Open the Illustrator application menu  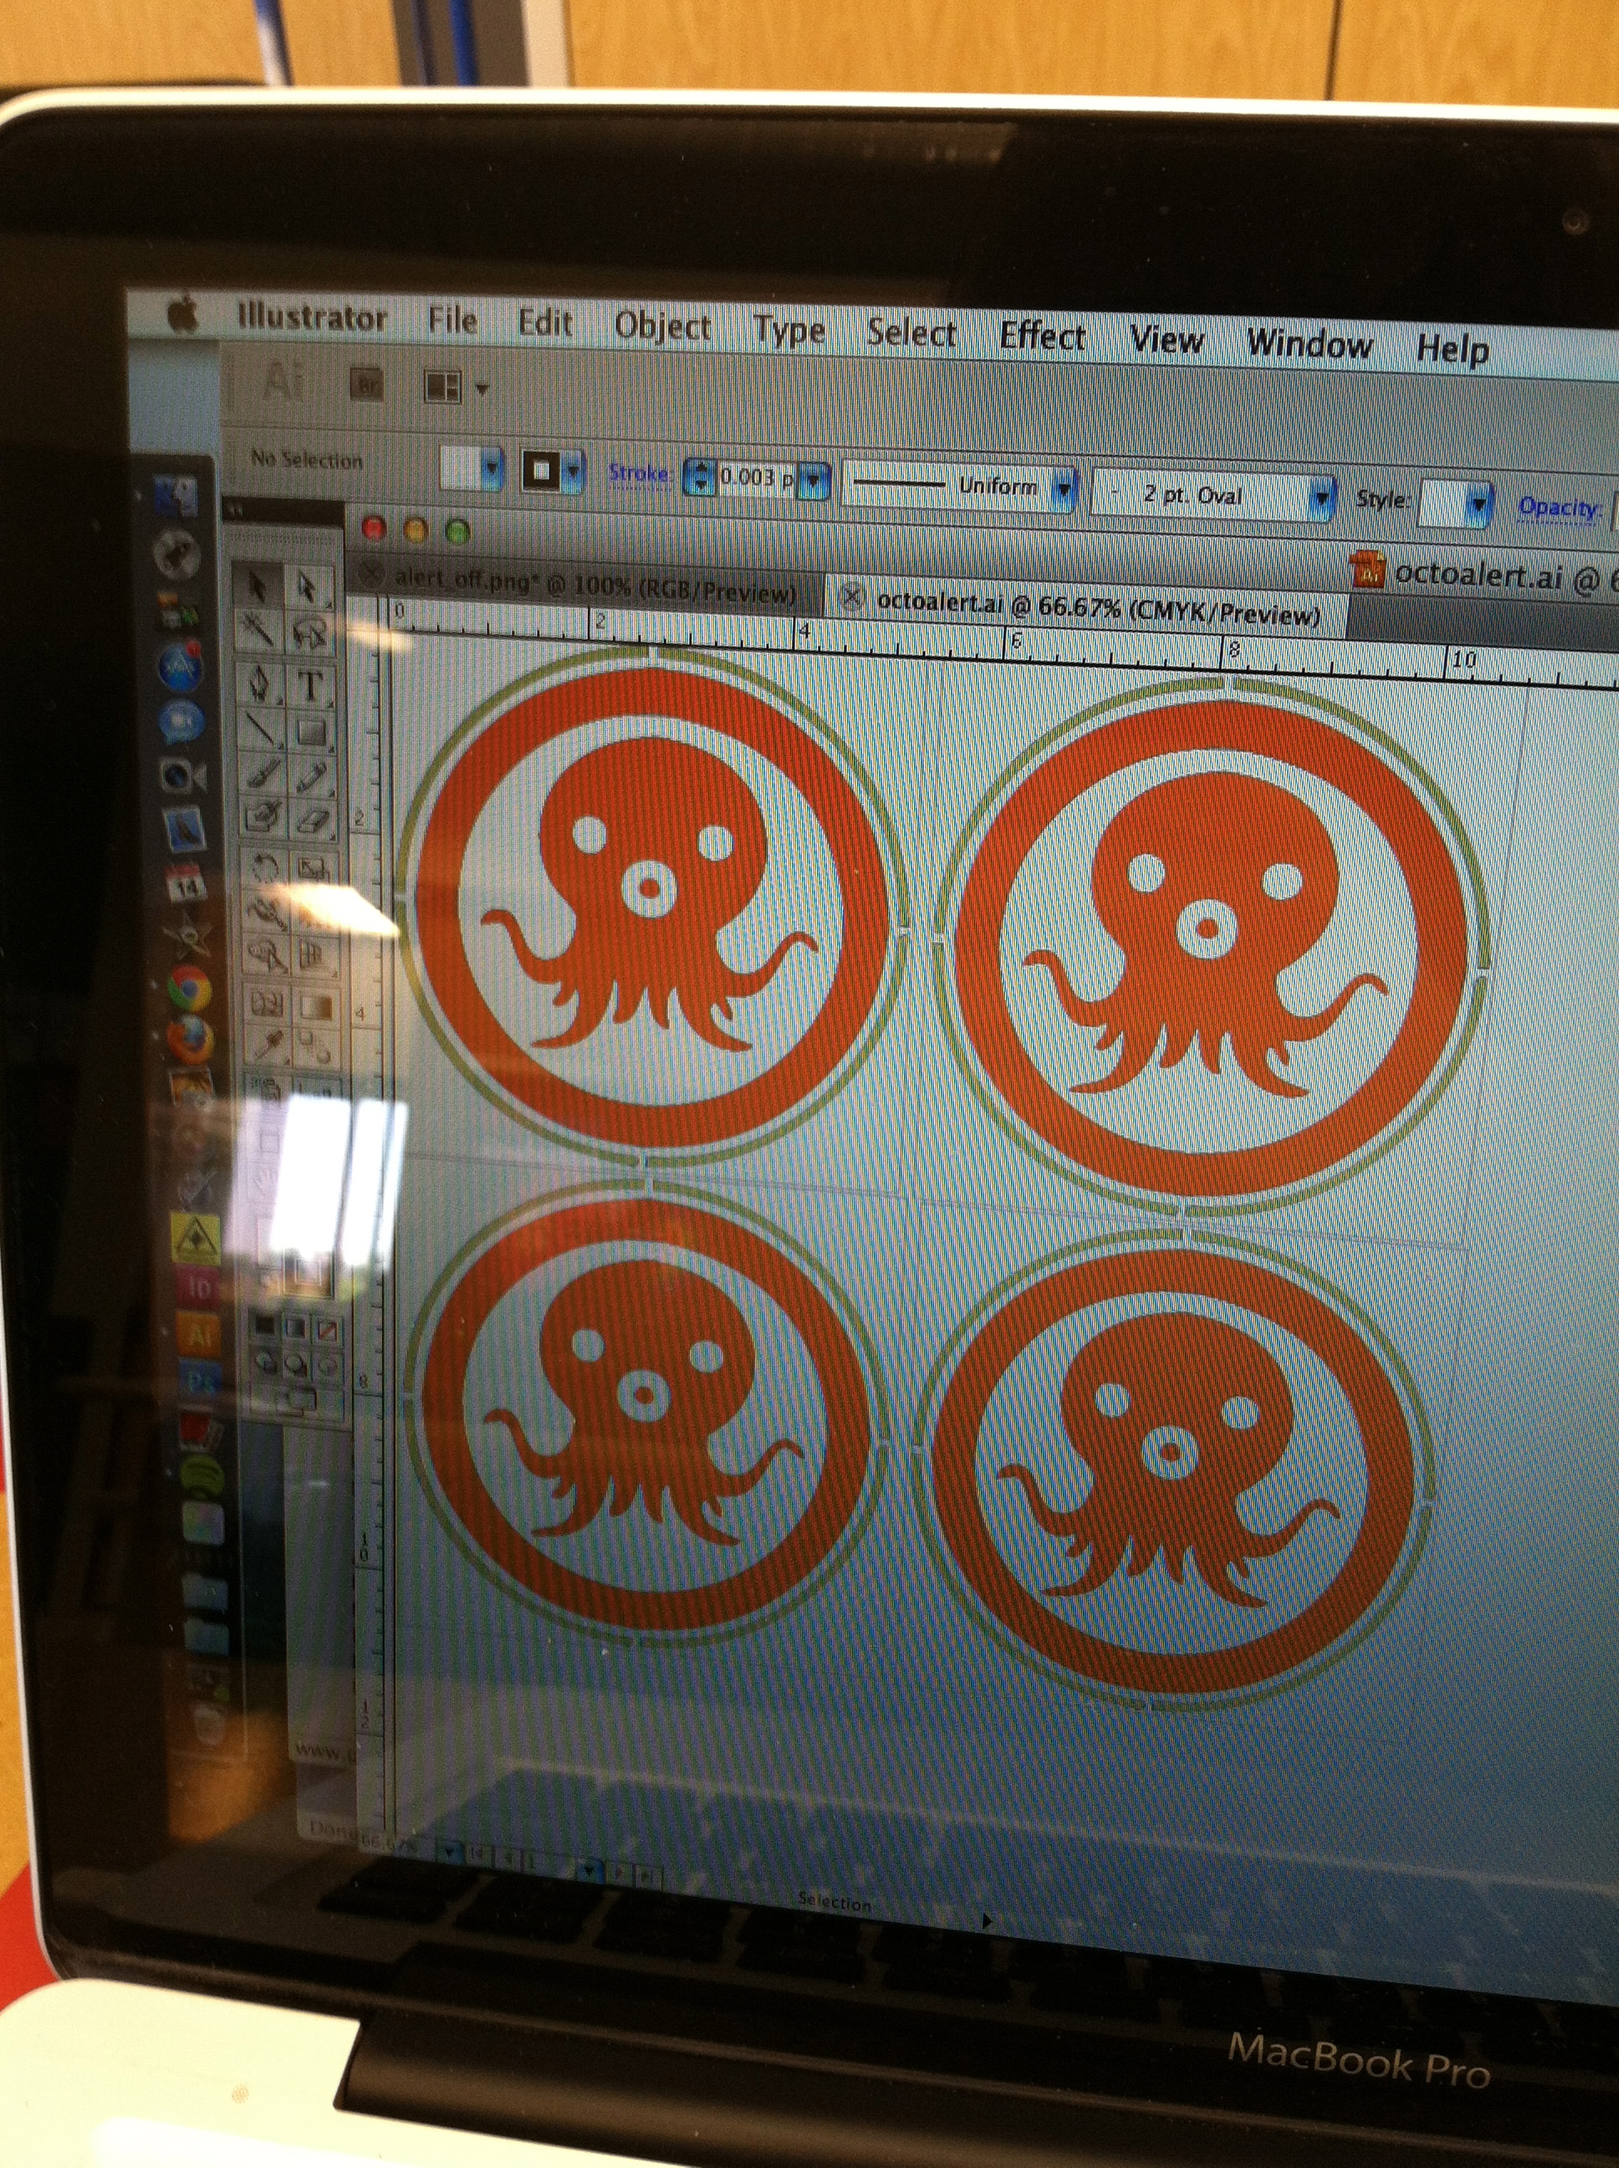click(312, 316)
